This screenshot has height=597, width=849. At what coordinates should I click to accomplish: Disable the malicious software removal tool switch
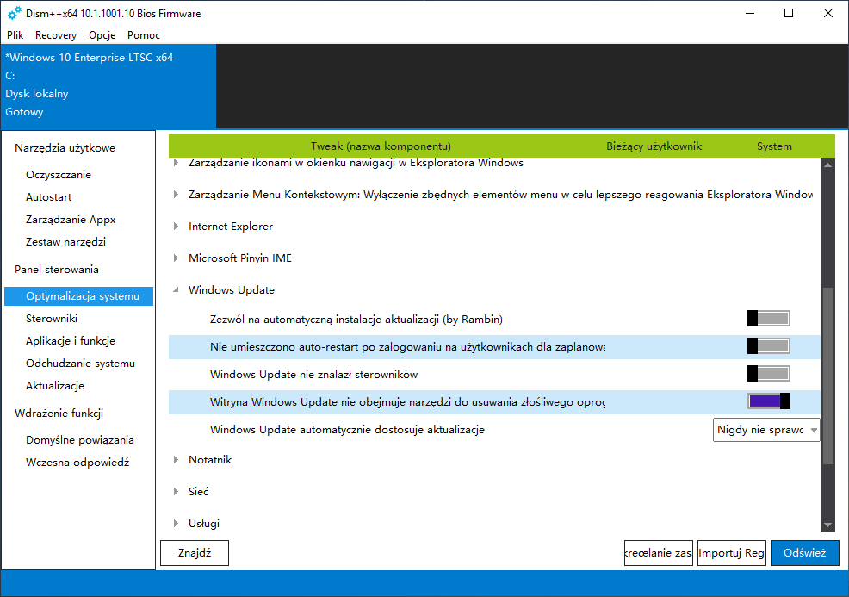768,401
